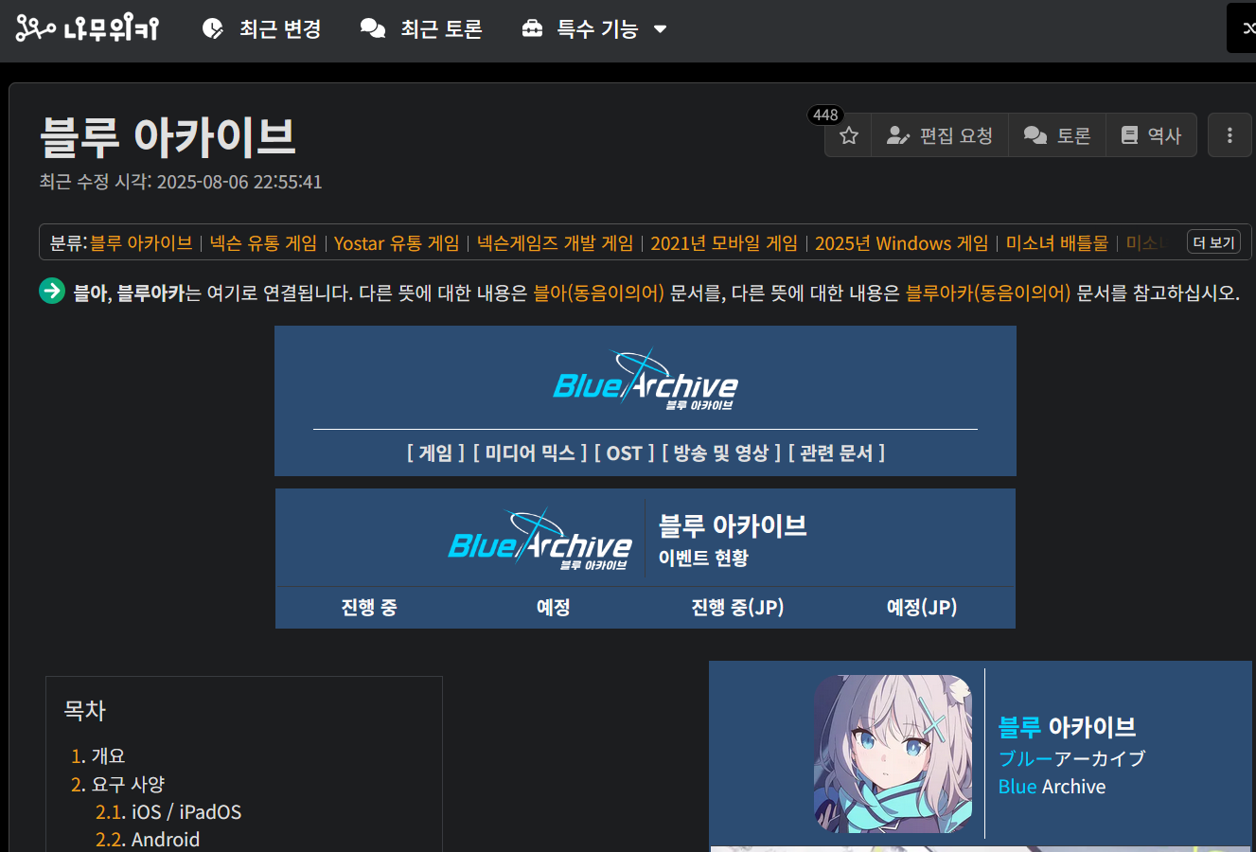Click the last modified timestamp text
The width and height of the screenshot is (1256, 852).
coord(181,182)
